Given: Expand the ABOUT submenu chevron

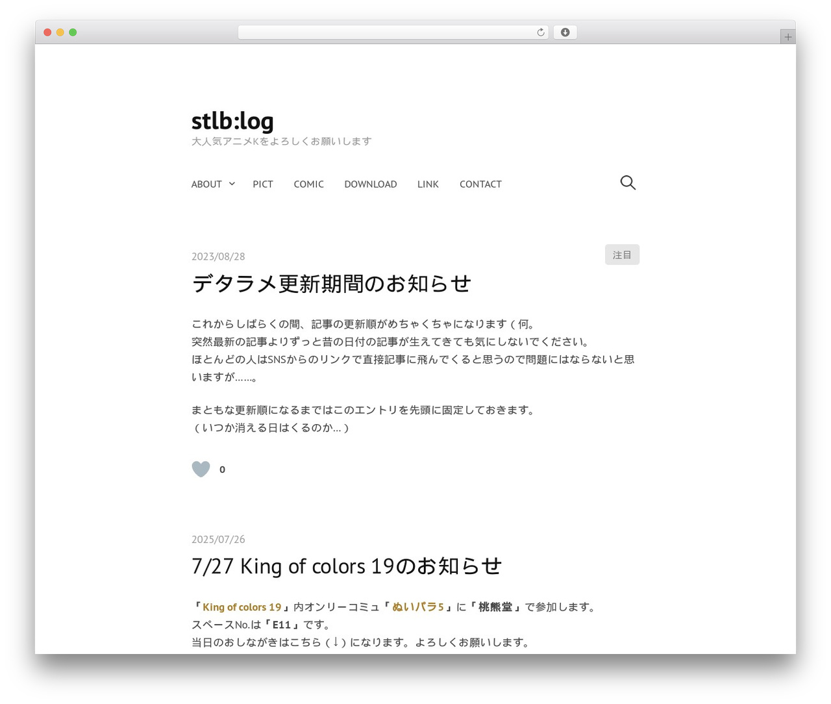Looking at the screenshot, I should (x=232, y=184).
